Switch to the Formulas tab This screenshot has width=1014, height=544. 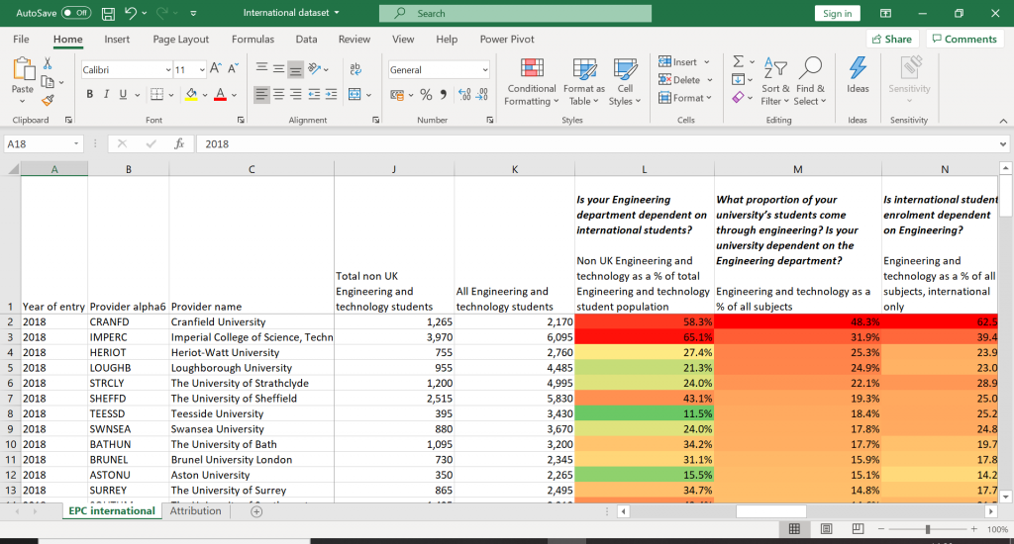[253, 40]
